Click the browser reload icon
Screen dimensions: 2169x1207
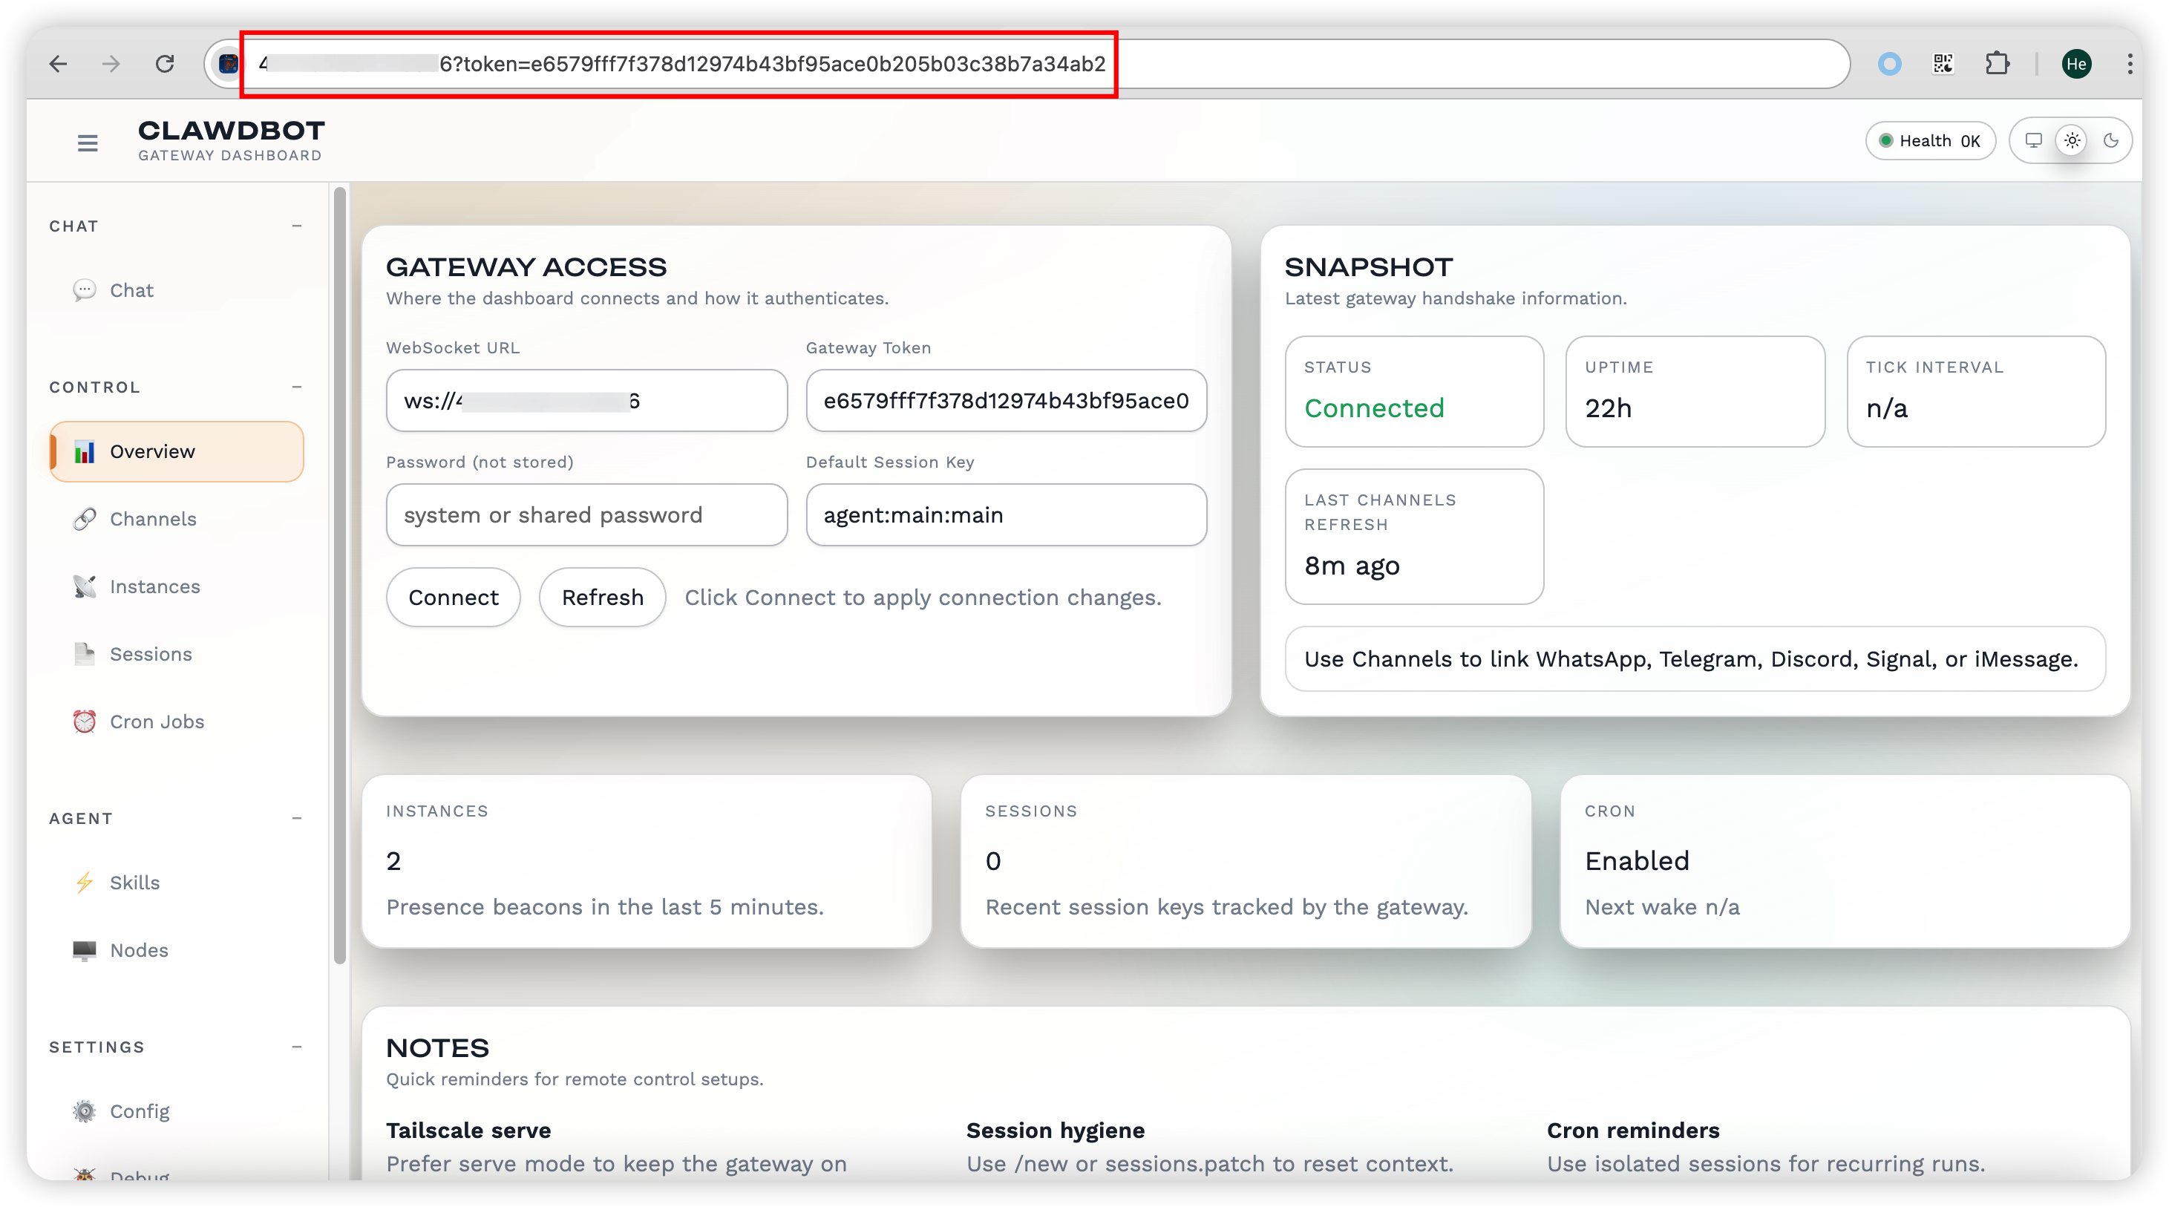[x=165, y=64]
